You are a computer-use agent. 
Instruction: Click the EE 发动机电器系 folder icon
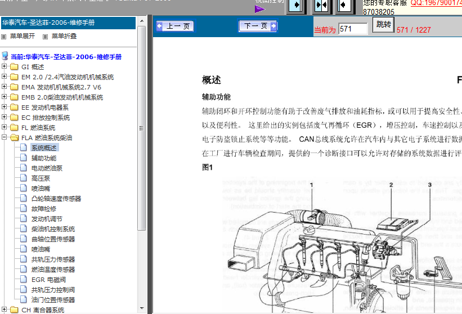pos(14,107)
